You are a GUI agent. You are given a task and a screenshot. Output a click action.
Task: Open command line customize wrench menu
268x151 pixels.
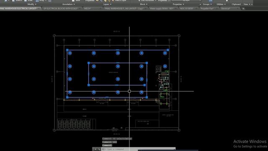pyautogui.click(x=99, y=149)
